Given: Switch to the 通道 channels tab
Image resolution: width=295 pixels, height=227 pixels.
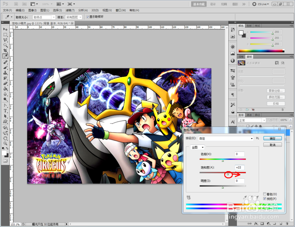Looking at the screenshot, I should [249, 115].
